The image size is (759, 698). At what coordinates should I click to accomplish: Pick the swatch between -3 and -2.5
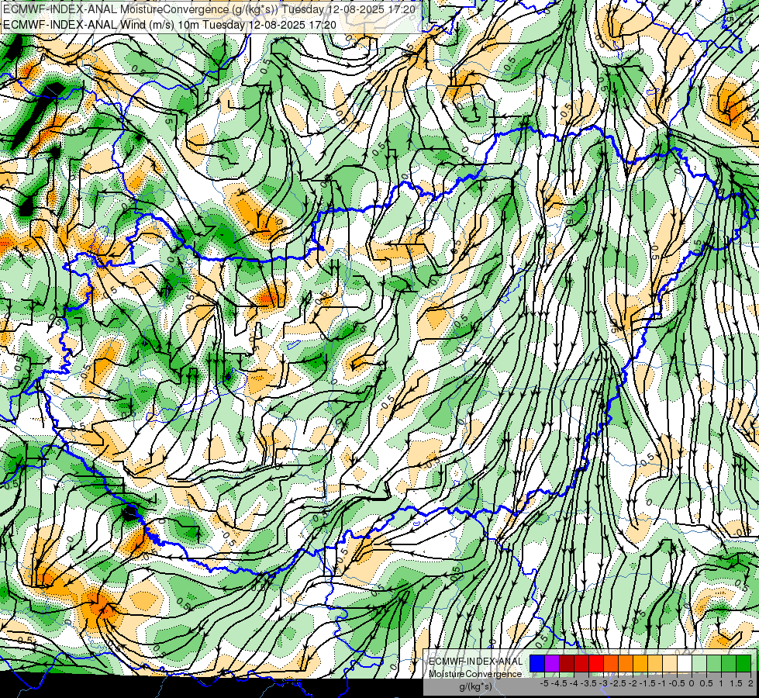(611, 663)
